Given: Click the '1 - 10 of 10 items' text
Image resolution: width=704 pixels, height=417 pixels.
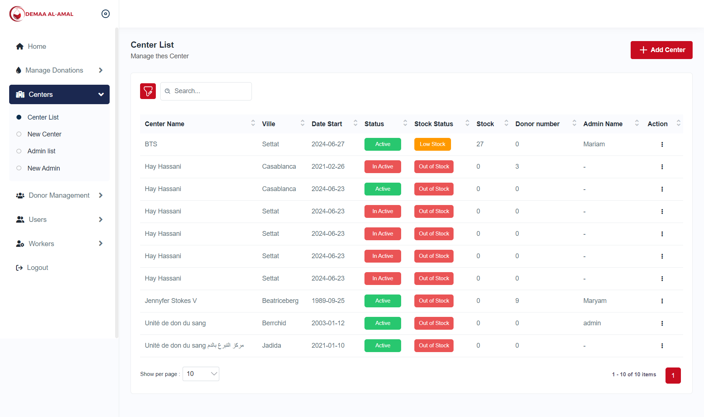Looking at the screenshot, I should 634,374.
